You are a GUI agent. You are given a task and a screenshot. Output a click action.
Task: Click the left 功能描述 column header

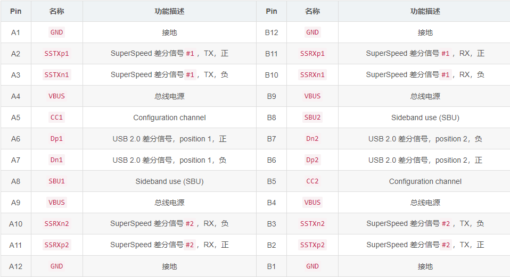pos(169,11)
